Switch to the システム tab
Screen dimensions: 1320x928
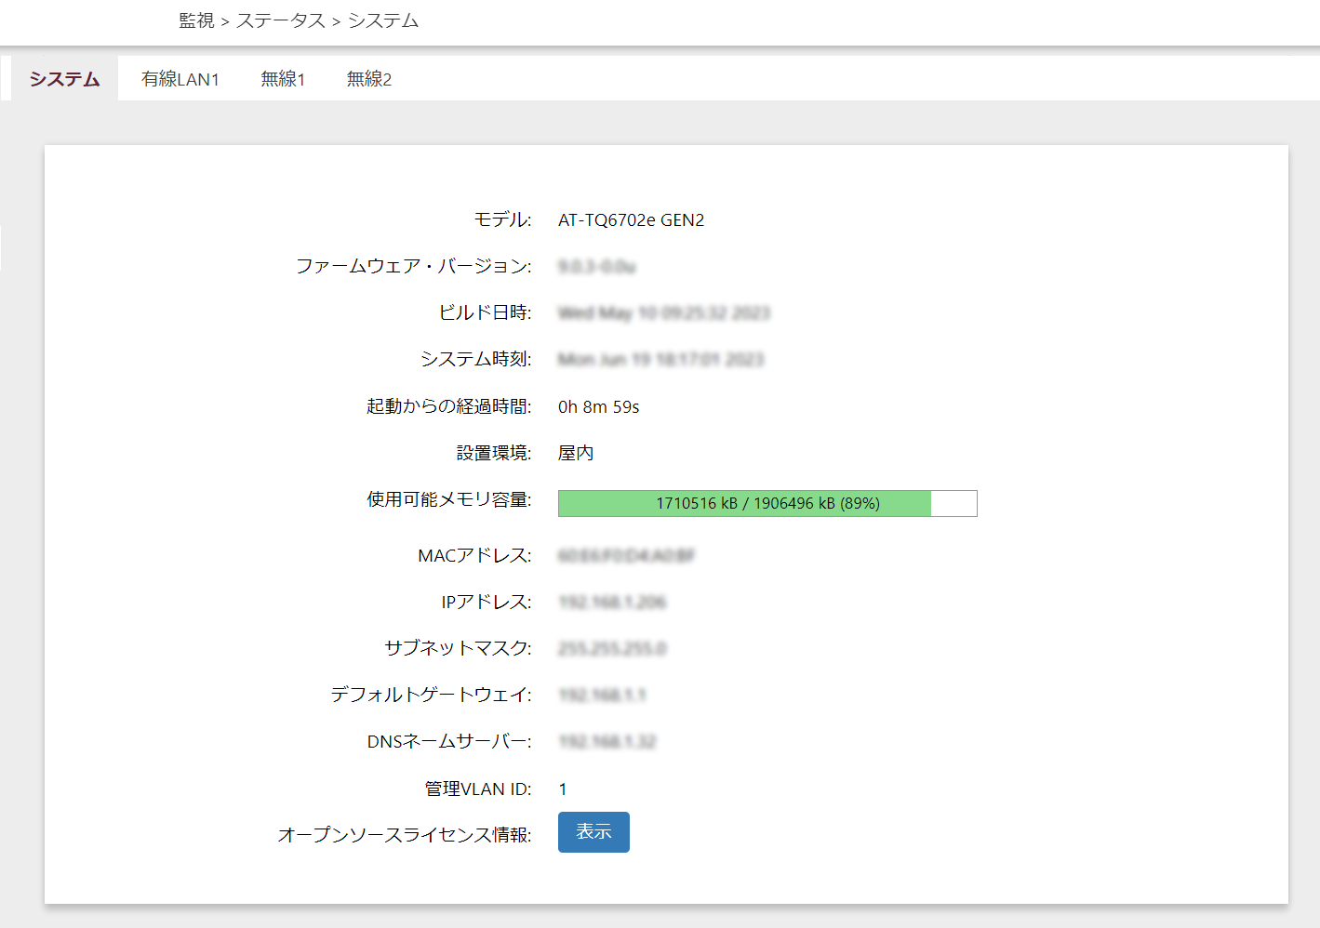pyautogui.click(x=64, y=79)
